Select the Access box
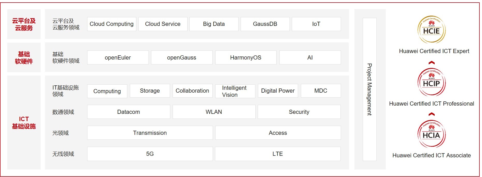Screen dimensions: 482x177 point(278,133)
